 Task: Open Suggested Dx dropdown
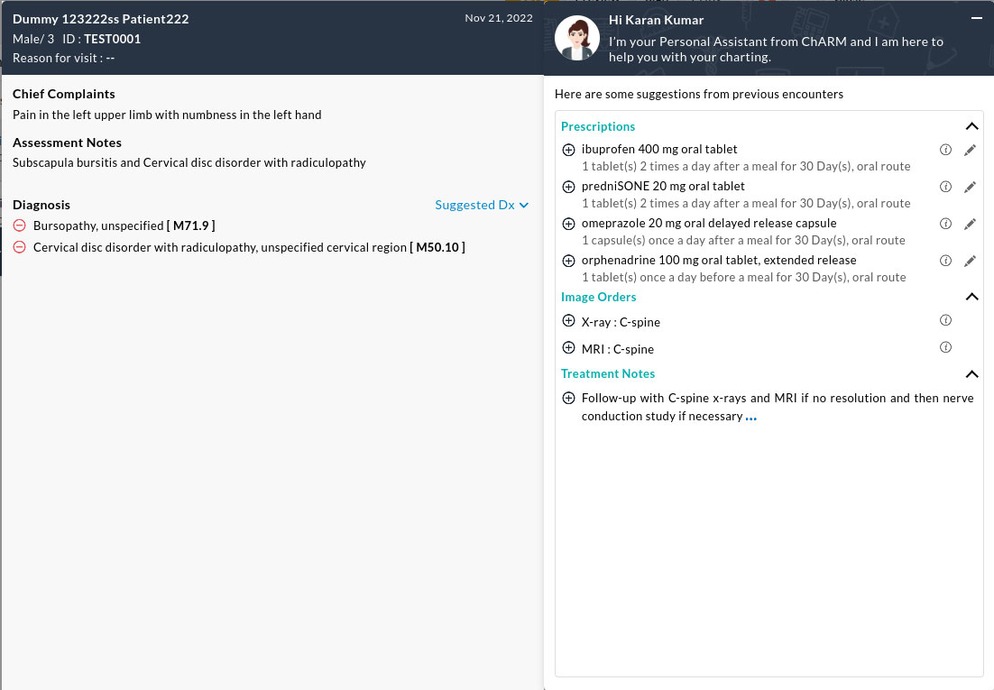click(x=481, y=205)
